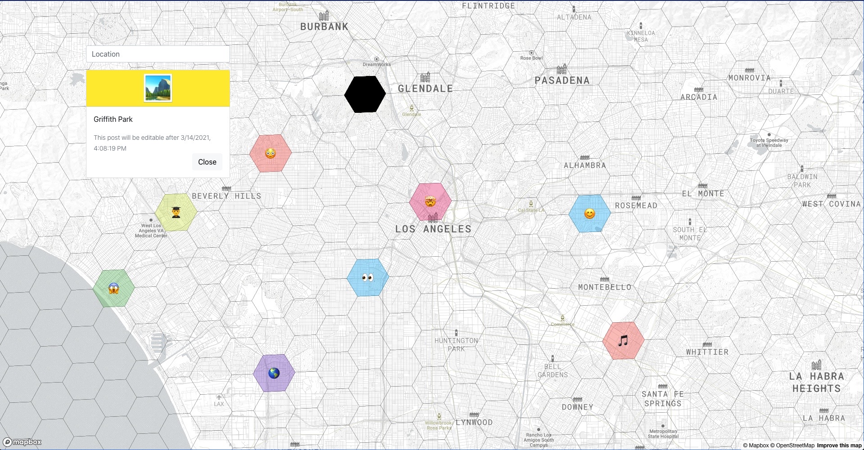Click the LYNWOOD label
The image size is (864, 450).
pyautogui.click(x=474, y=423)
